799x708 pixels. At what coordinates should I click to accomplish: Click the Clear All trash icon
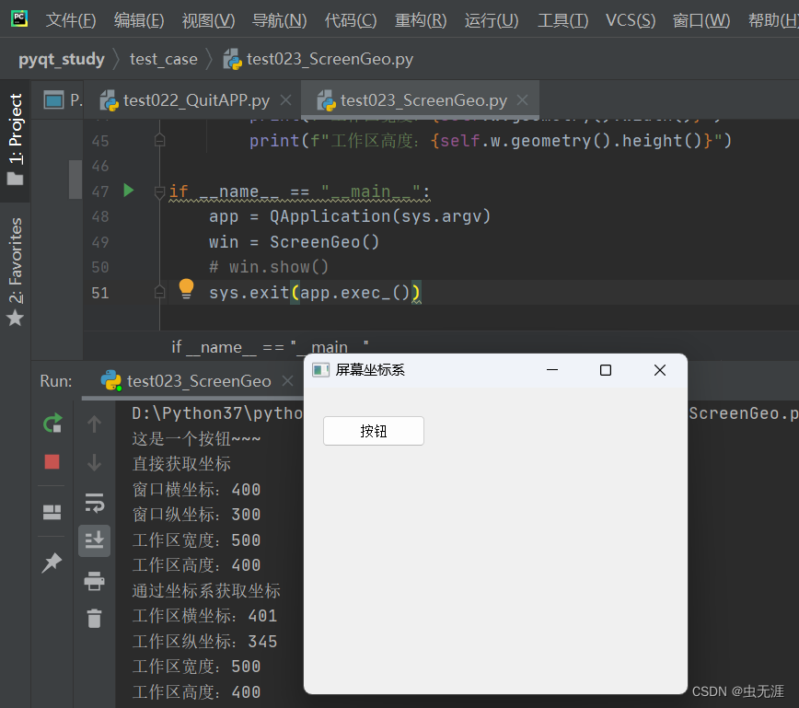[94, 619]
